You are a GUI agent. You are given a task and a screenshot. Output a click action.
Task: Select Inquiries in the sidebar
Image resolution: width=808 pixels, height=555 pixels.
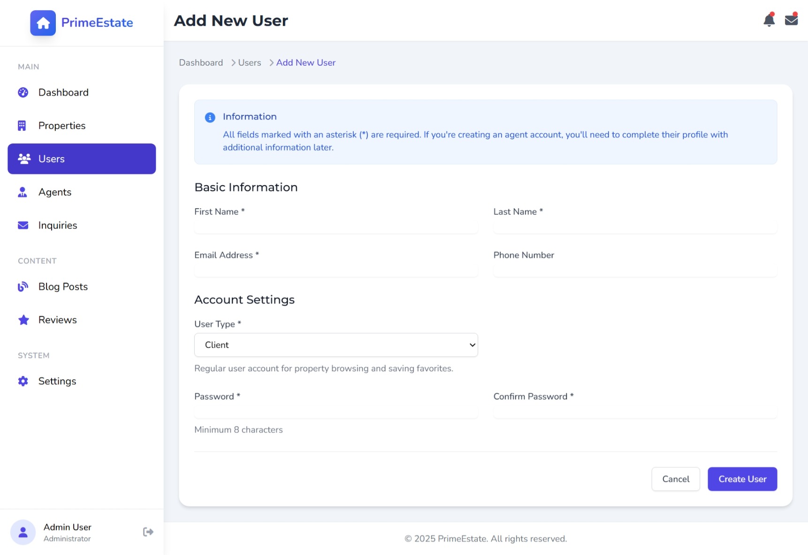[x=58, y=225]
